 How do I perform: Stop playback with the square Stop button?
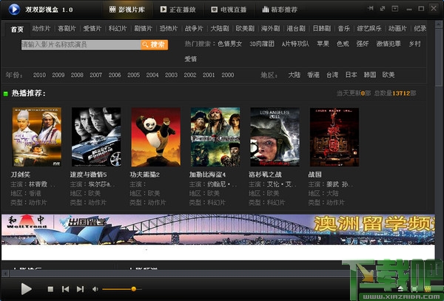point(50,289)
